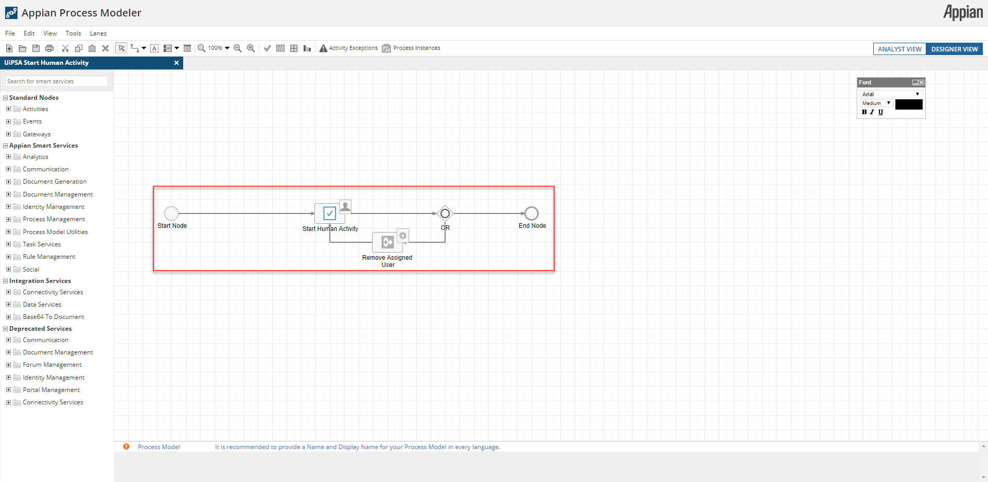Save the process model with floppy icon
The image size is (988, 482).
(x=36, y=48)
